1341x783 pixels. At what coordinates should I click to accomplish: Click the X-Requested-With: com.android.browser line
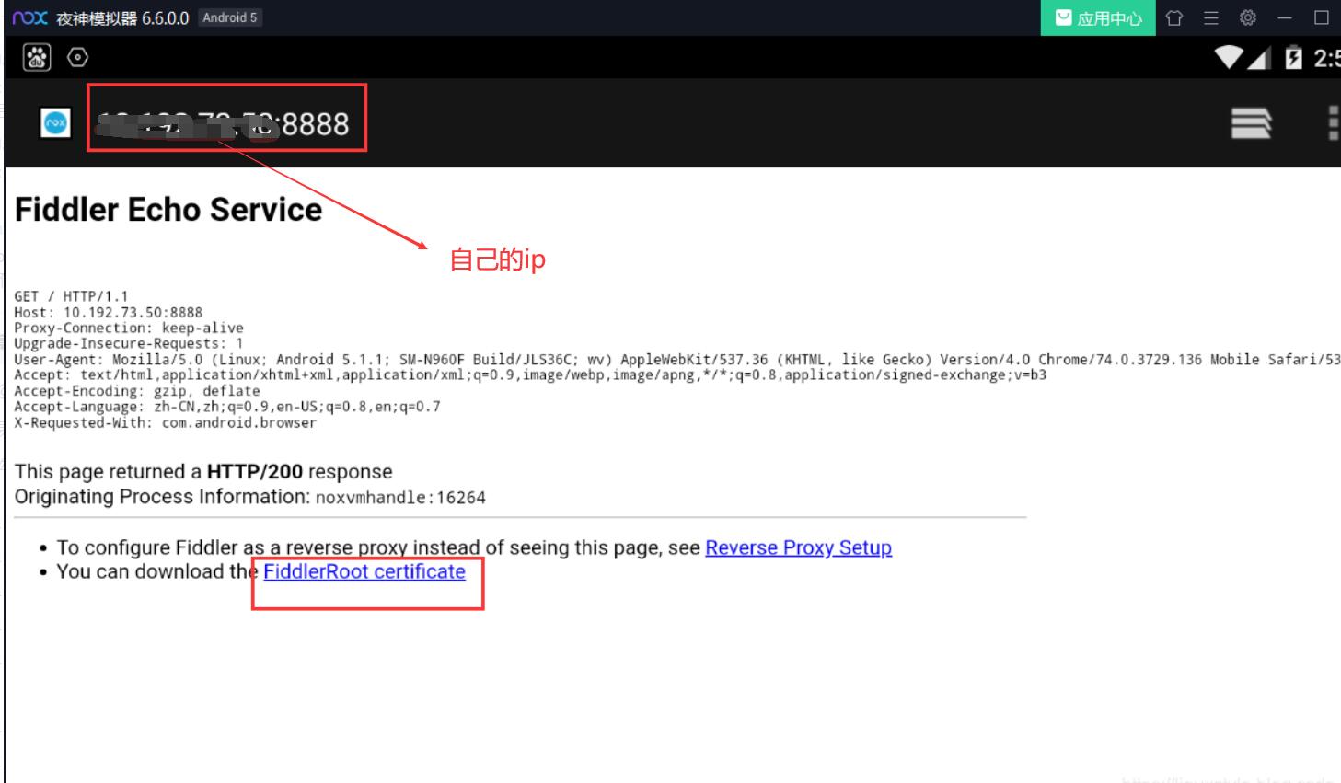pos(165,423)
